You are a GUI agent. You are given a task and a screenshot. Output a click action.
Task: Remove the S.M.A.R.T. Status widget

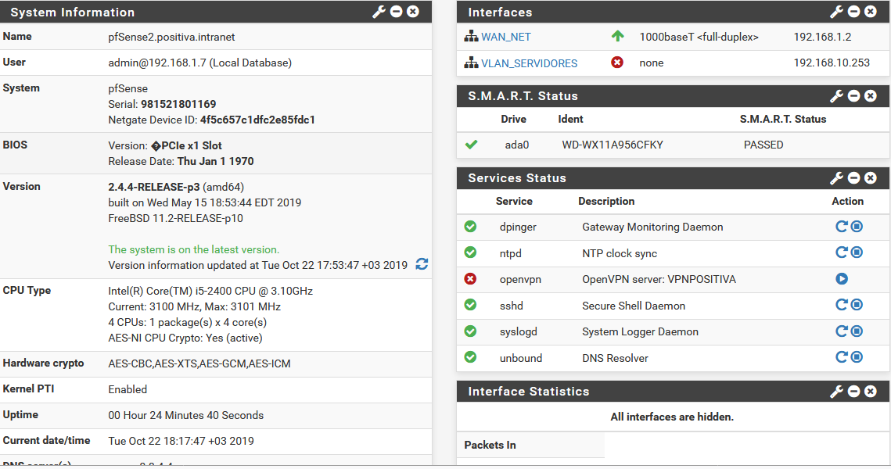click(871, 96)
